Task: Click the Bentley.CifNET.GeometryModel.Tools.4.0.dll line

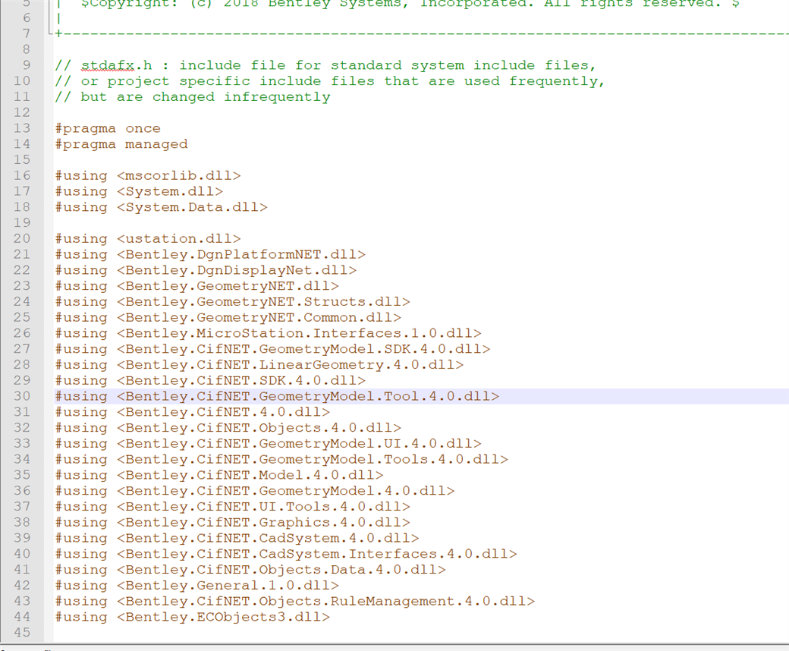Action: tap(281, 459)
